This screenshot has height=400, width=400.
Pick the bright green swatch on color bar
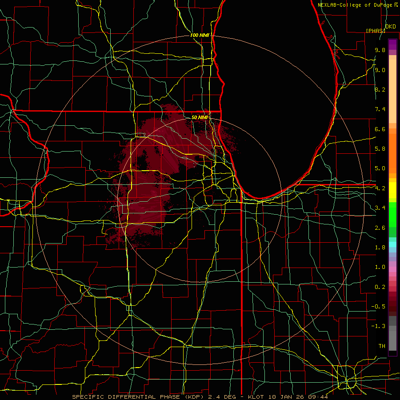(x=392, y=215)
